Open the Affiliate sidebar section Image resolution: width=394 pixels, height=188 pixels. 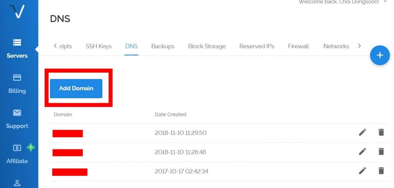pyautogui.click(x=17, y=154)
